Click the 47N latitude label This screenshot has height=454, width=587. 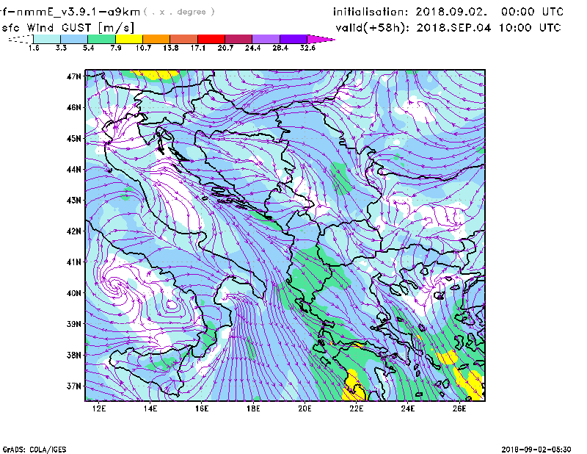pos(74,76)
